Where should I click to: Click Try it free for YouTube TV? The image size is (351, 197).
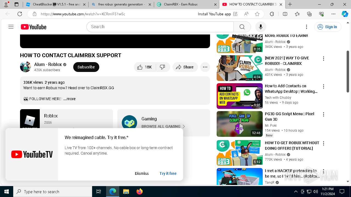coord(168,173)
